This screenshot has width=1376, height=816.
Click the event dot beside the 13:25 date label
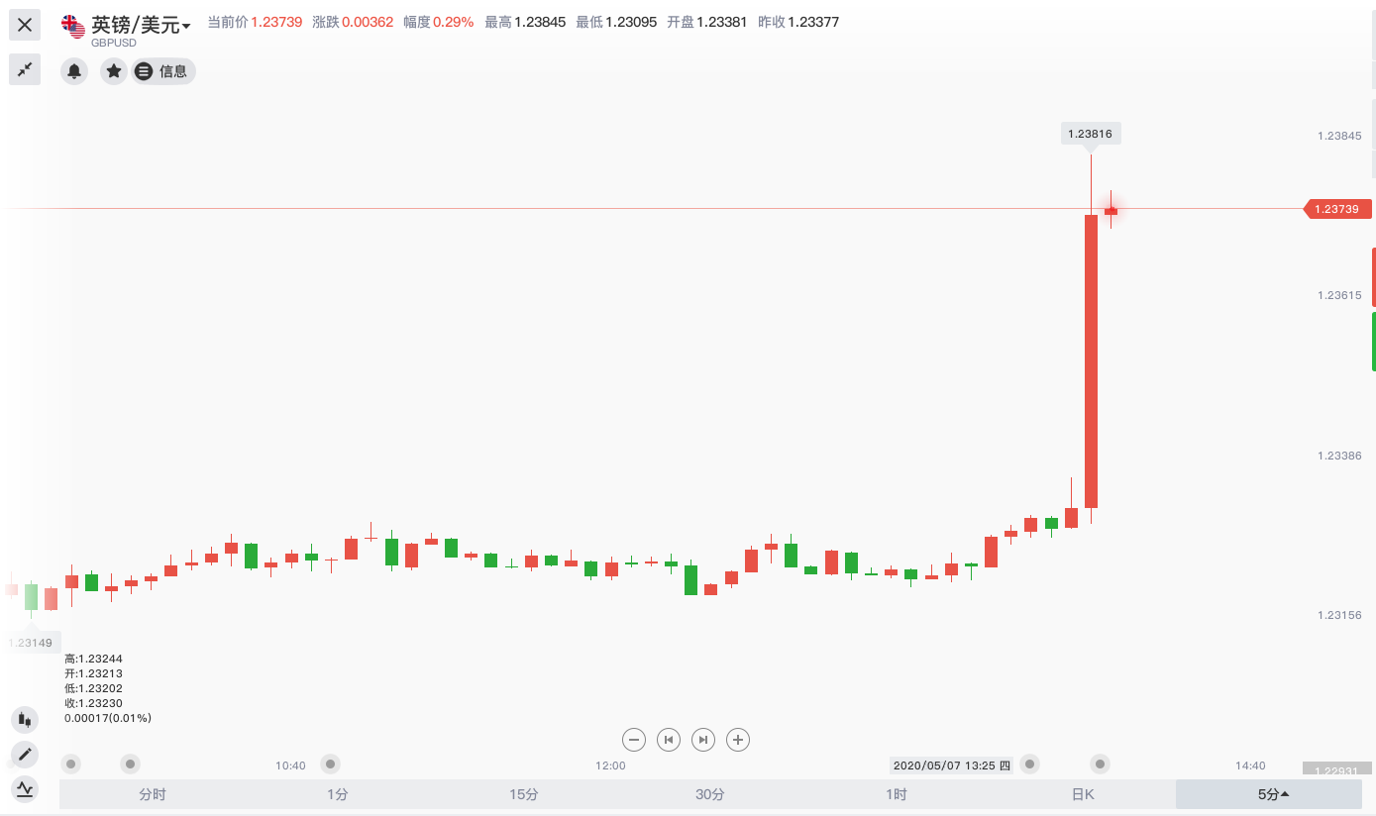1030,764
